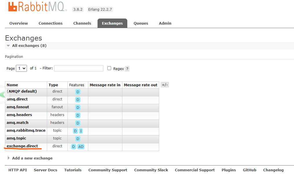Click the D badge in the amq.match row
This screenshot has width=294, height=178.
click(x=78, y=123)
